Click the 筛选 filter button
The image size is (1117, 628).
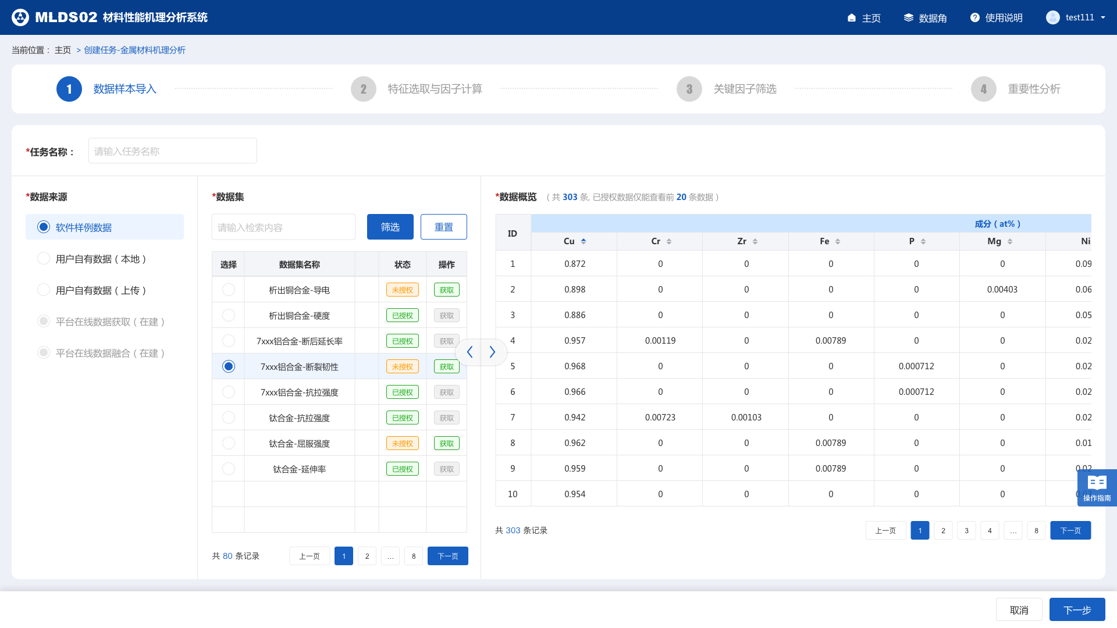390,227
